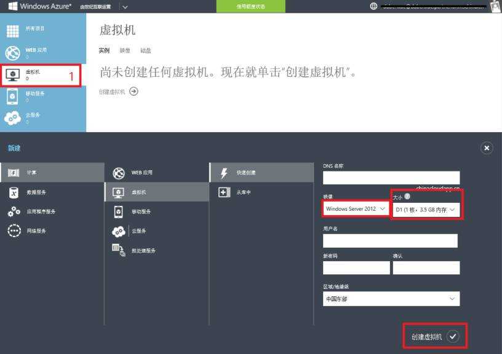Click 创建虚拟机 button with checkmark
Viewport: 502px width, 354px height.
click(435, 336)
